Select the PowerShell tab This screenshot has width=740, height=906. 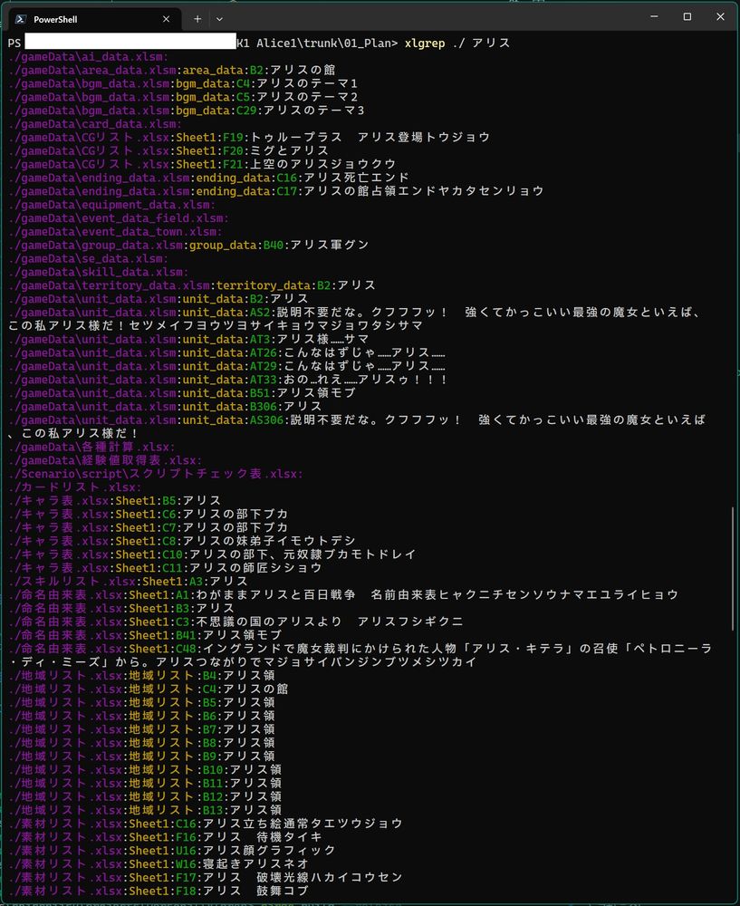click(x=94, y=19)
